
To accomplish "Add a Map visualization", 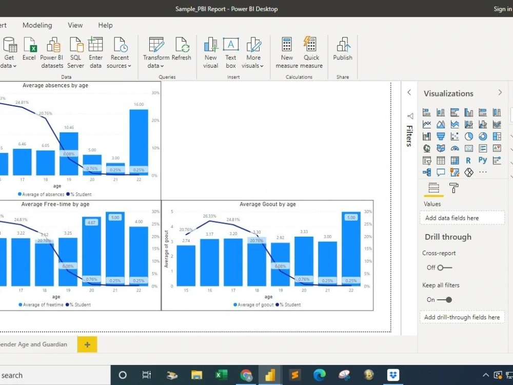I will tap(427, 148).
